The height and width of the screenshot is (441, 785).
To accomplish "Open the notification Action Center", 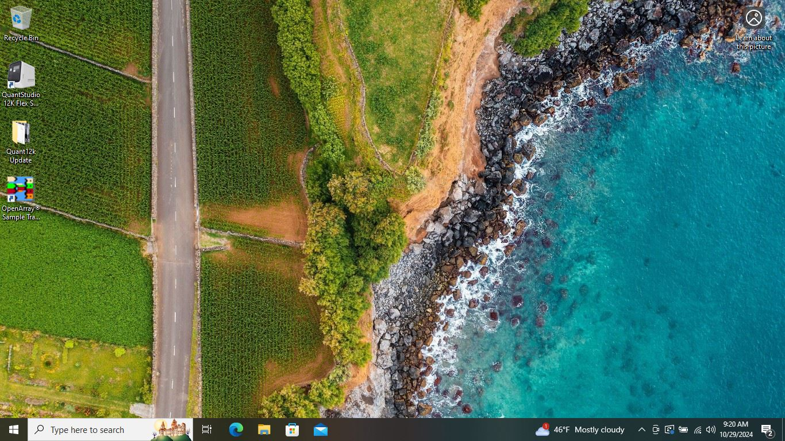I will 768,430.
